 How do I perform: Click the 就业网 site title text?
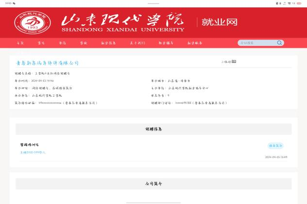click(x=219, y=22)
